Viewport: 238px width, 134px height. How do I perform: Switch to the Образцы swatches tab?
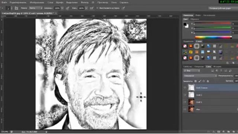(194, 19)
